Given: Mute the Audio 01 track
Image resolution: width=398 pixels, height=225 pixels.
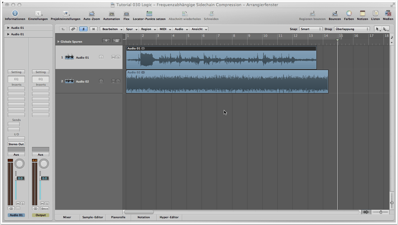Looking at the screenshot, I should [x=113, y=57].
